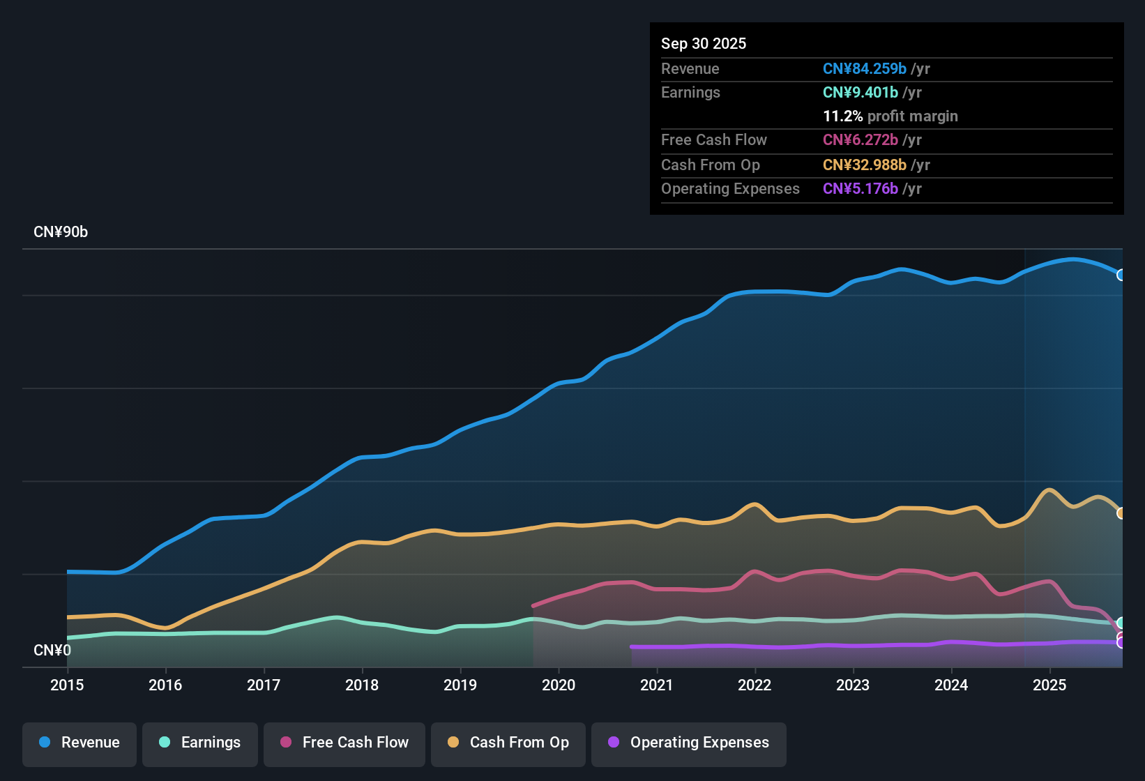Click the pink Free Cash Flow legend dot

286,743
